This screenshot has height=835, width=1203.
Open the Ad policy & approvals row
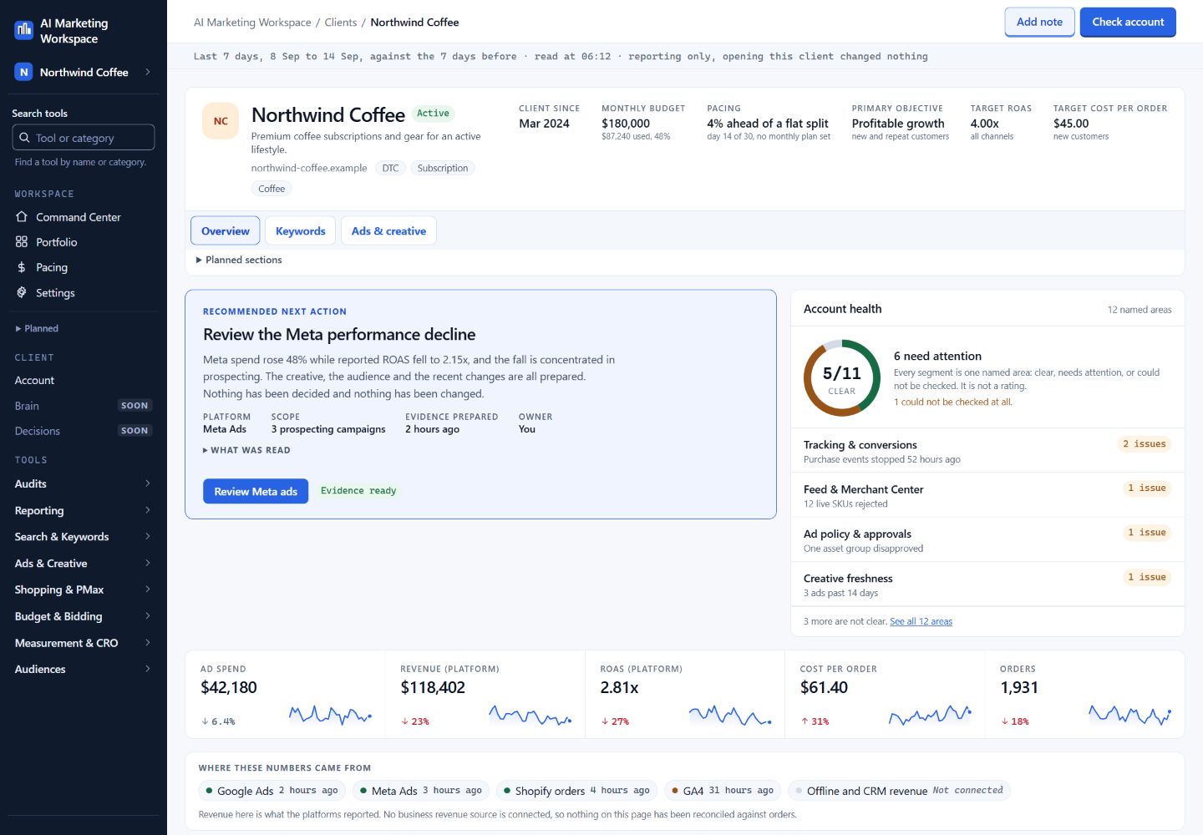click(987, 539)
